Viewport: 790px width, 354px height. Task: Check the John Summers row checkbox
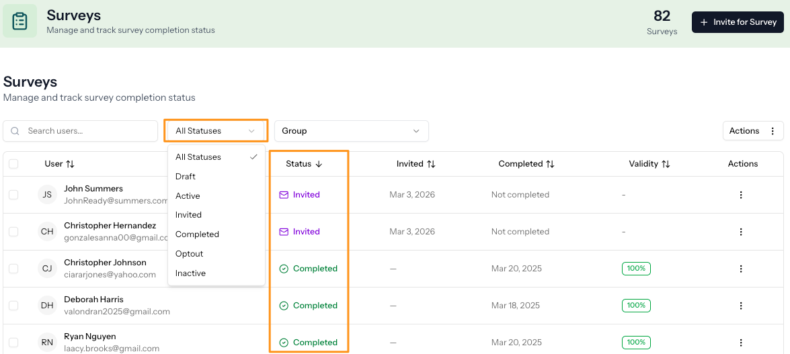pos(13,195)
